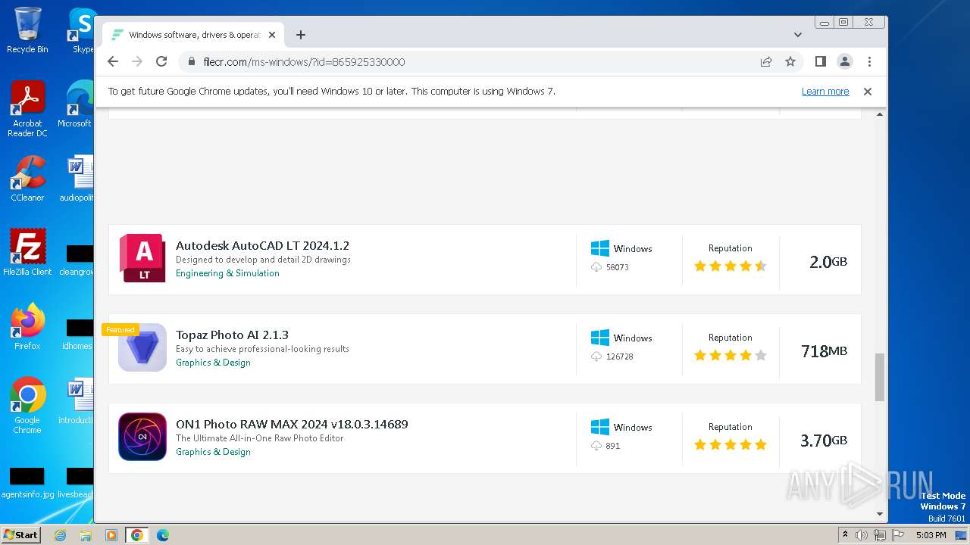970x545 pixels.
Task: Click the download count icon beside 58073
Action: point(596,267)
